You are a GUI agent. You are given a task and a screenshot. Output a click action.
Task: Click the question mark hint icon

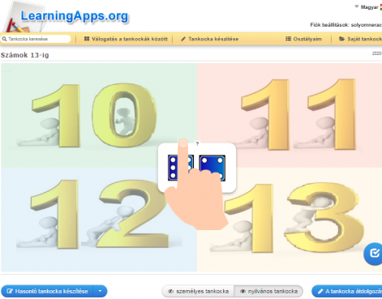click(x=197, y=144)
